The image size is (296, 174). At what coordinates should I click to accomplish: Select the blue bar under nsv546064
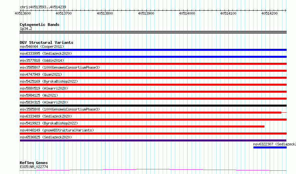click(153, 50)
